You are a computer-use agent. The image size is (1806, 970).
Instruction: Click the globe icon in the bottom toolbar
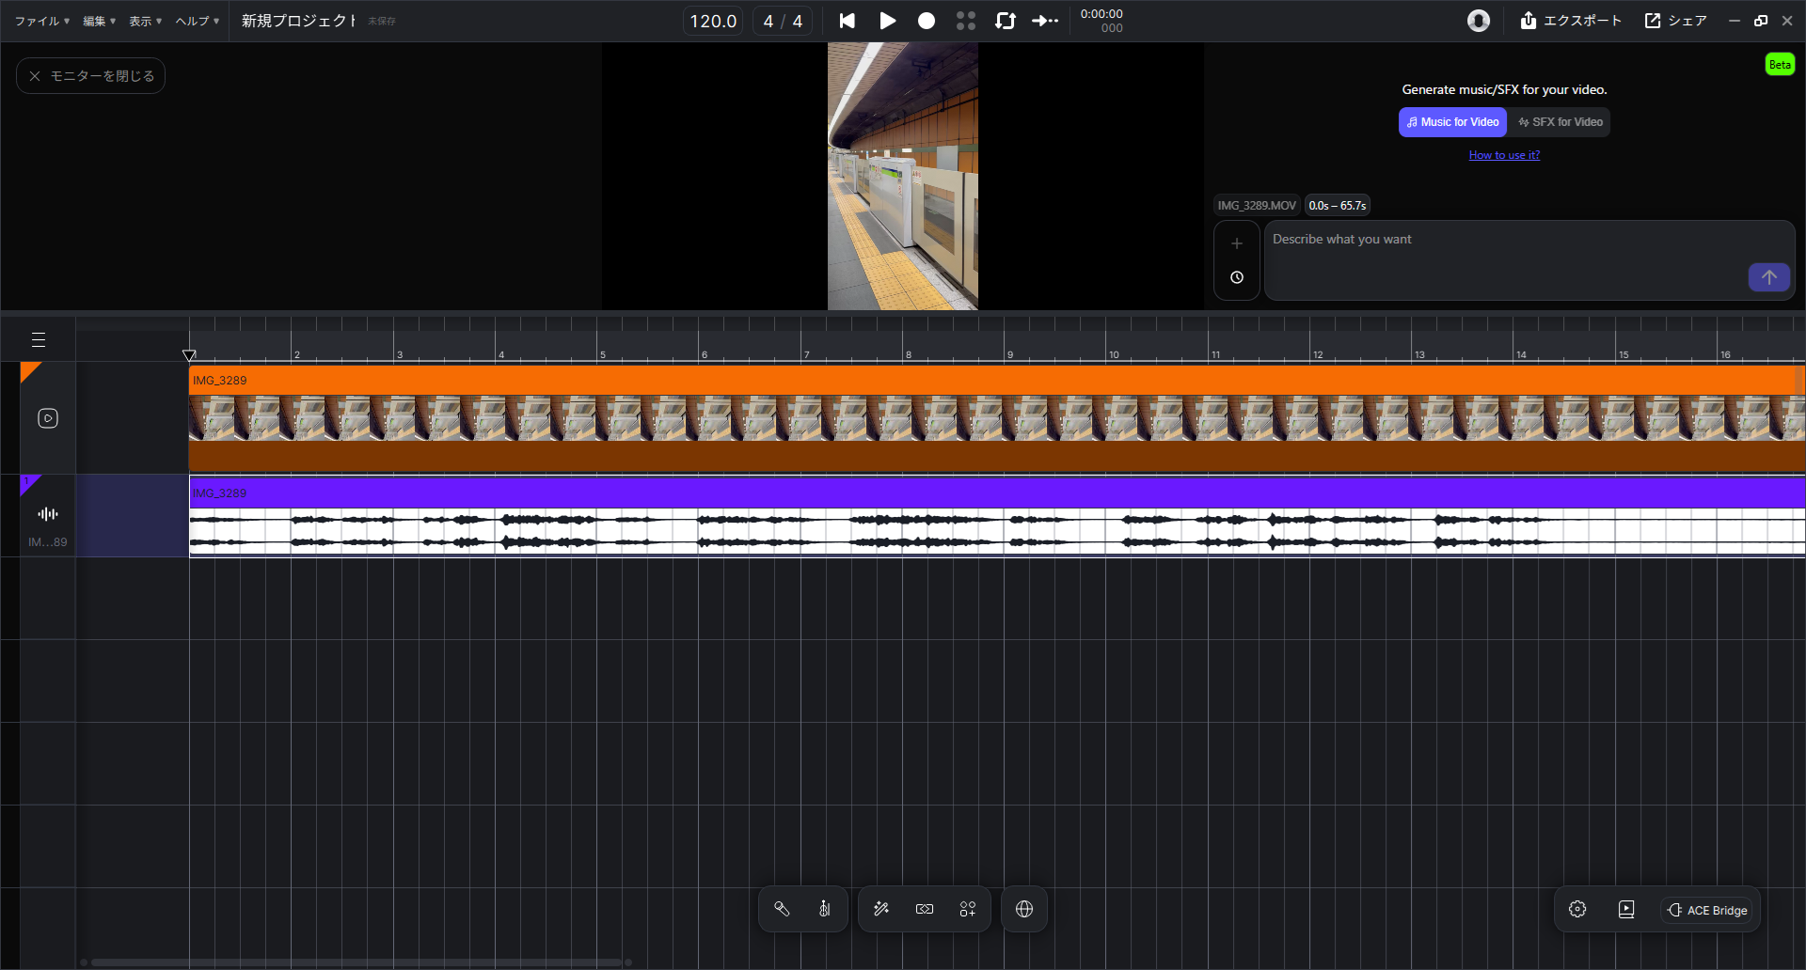click(1024, 909)
